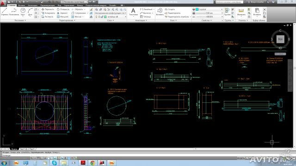Open Skype from the Windows taskbar
This screenshot has width=296, height=166.
click(x=55, y=163)
